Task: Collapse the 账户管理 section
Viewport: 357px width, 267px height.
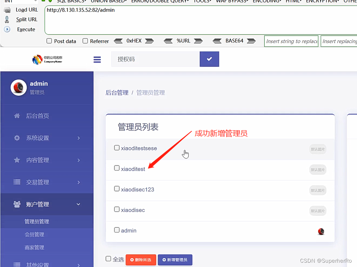Action: (x=78, y=204)
